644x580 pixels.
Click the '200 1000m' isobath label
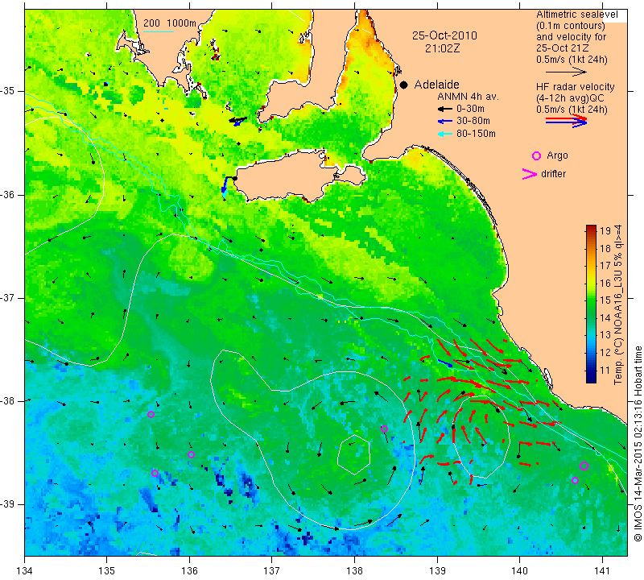[170, 23]
